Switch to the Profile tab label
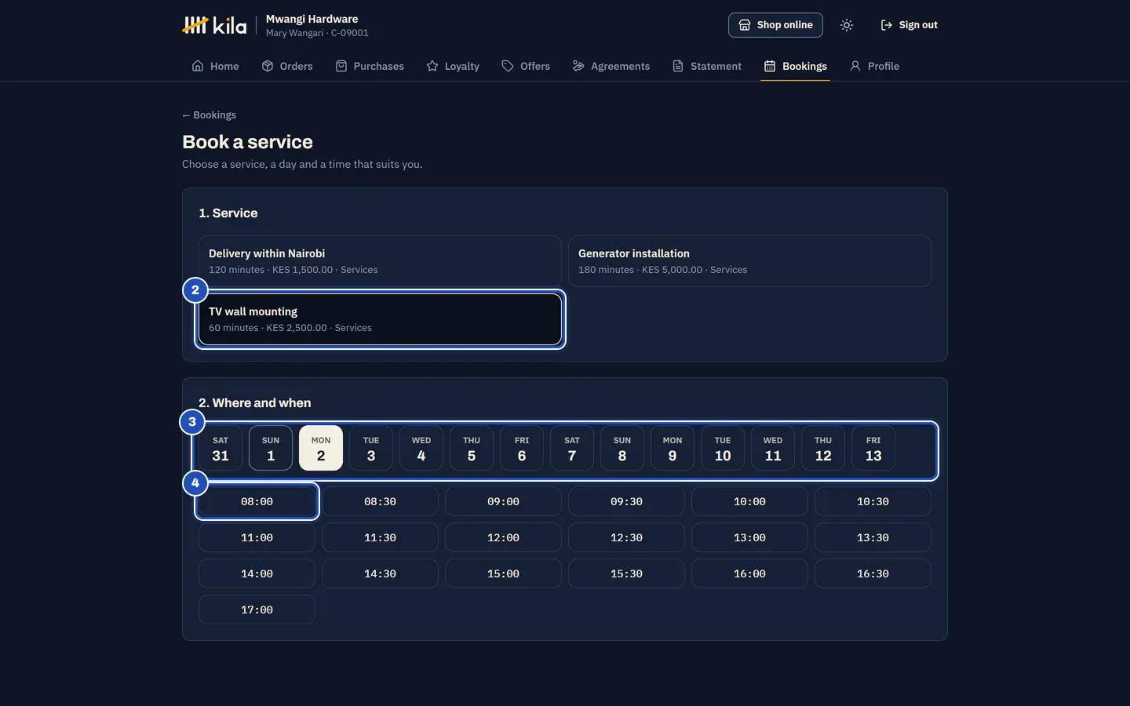 coord(884,66)
